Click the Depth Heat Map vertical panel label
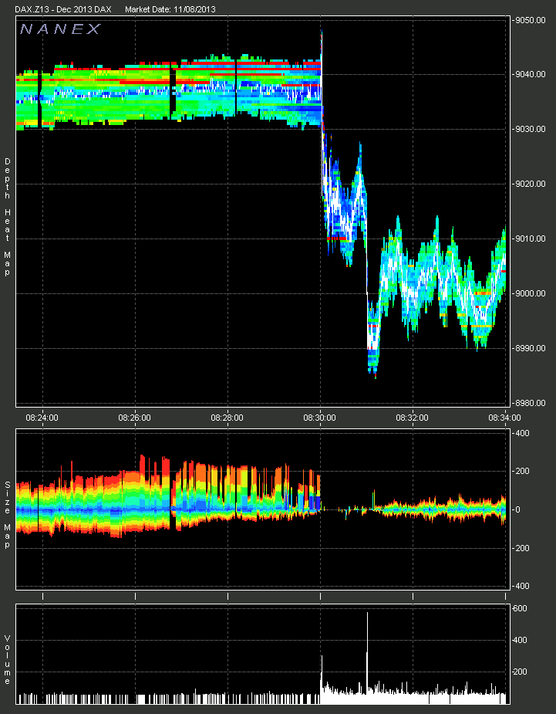This screenshot has width=556, height=714. (7, 217)
